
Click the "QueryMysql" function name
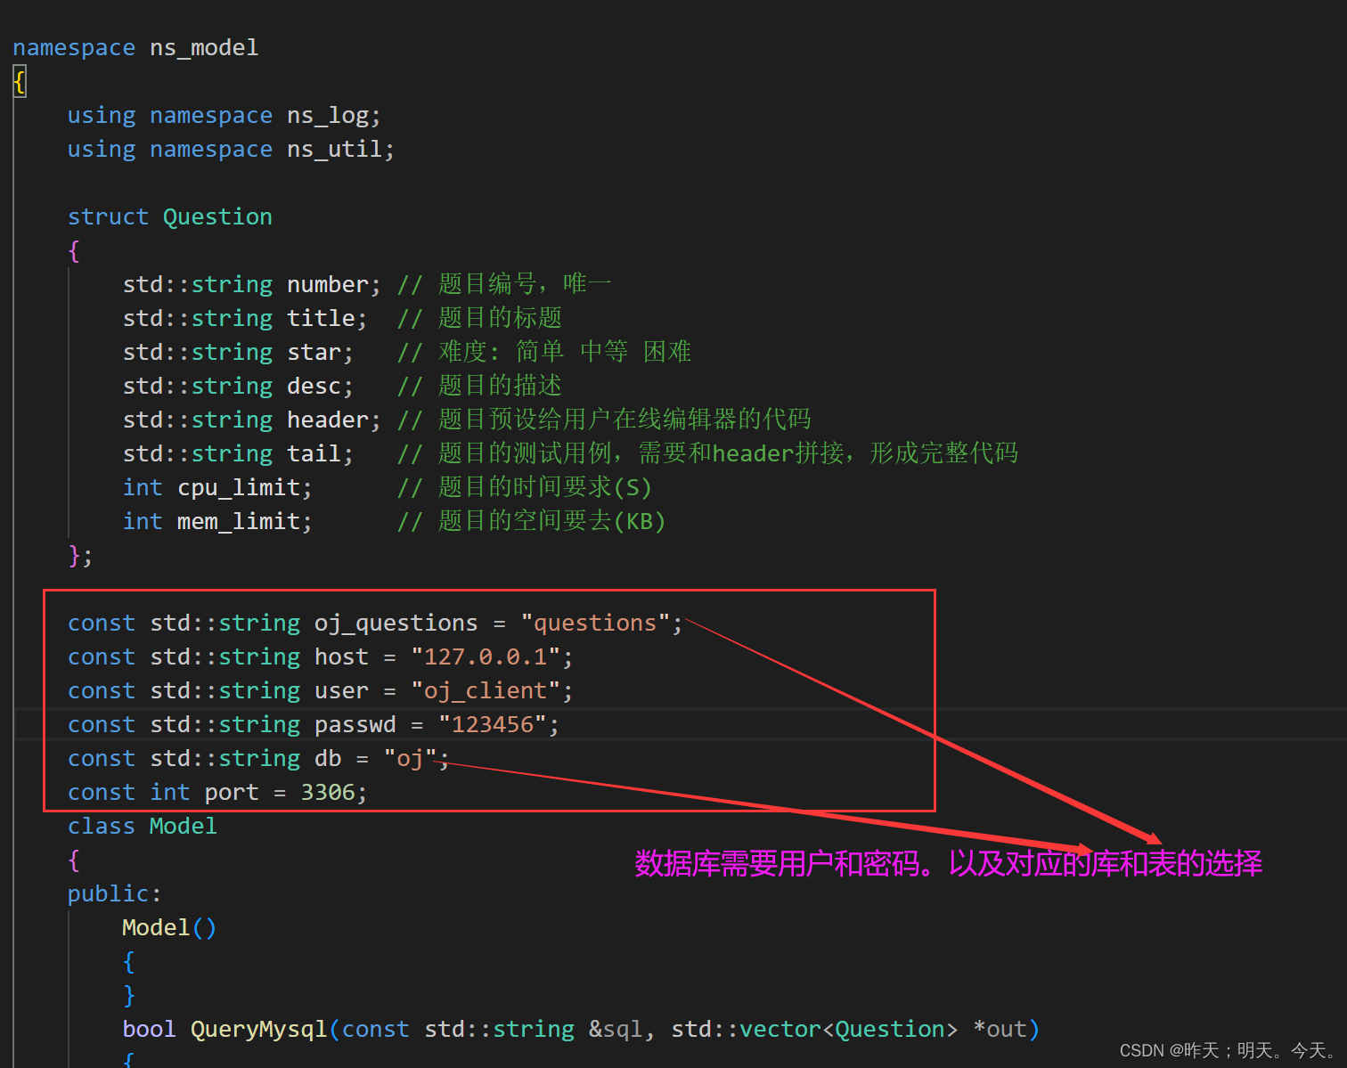coord(259,1030)
